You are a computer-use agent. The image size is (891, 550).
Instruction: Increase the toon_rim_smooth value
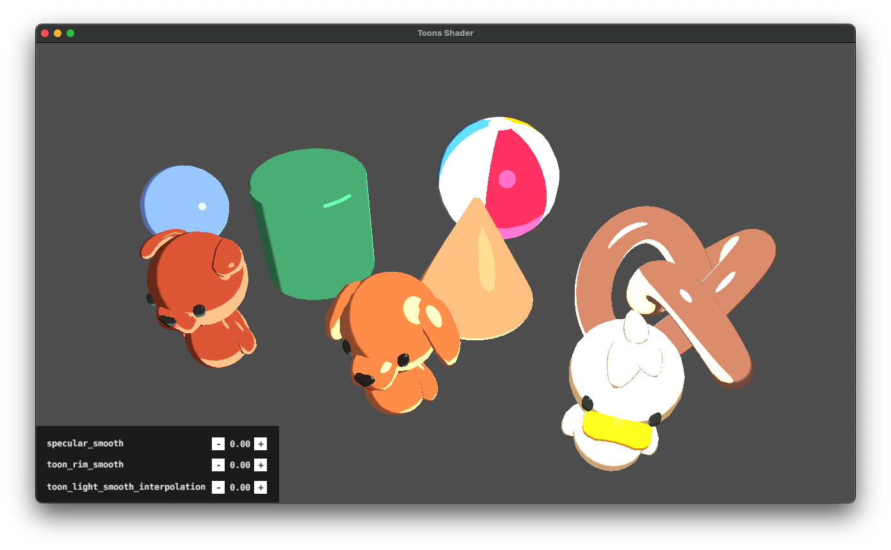pyautogui.click(x=261, y=465)
